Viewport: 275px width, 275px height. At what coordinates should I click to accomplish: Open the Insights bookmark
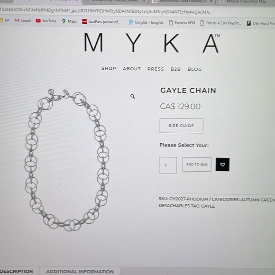[146, 22]
